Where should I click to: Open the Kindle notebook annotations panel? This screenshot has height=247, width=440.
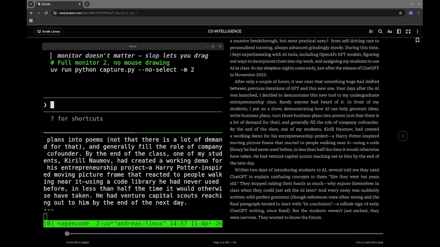[x=399, y=31]
